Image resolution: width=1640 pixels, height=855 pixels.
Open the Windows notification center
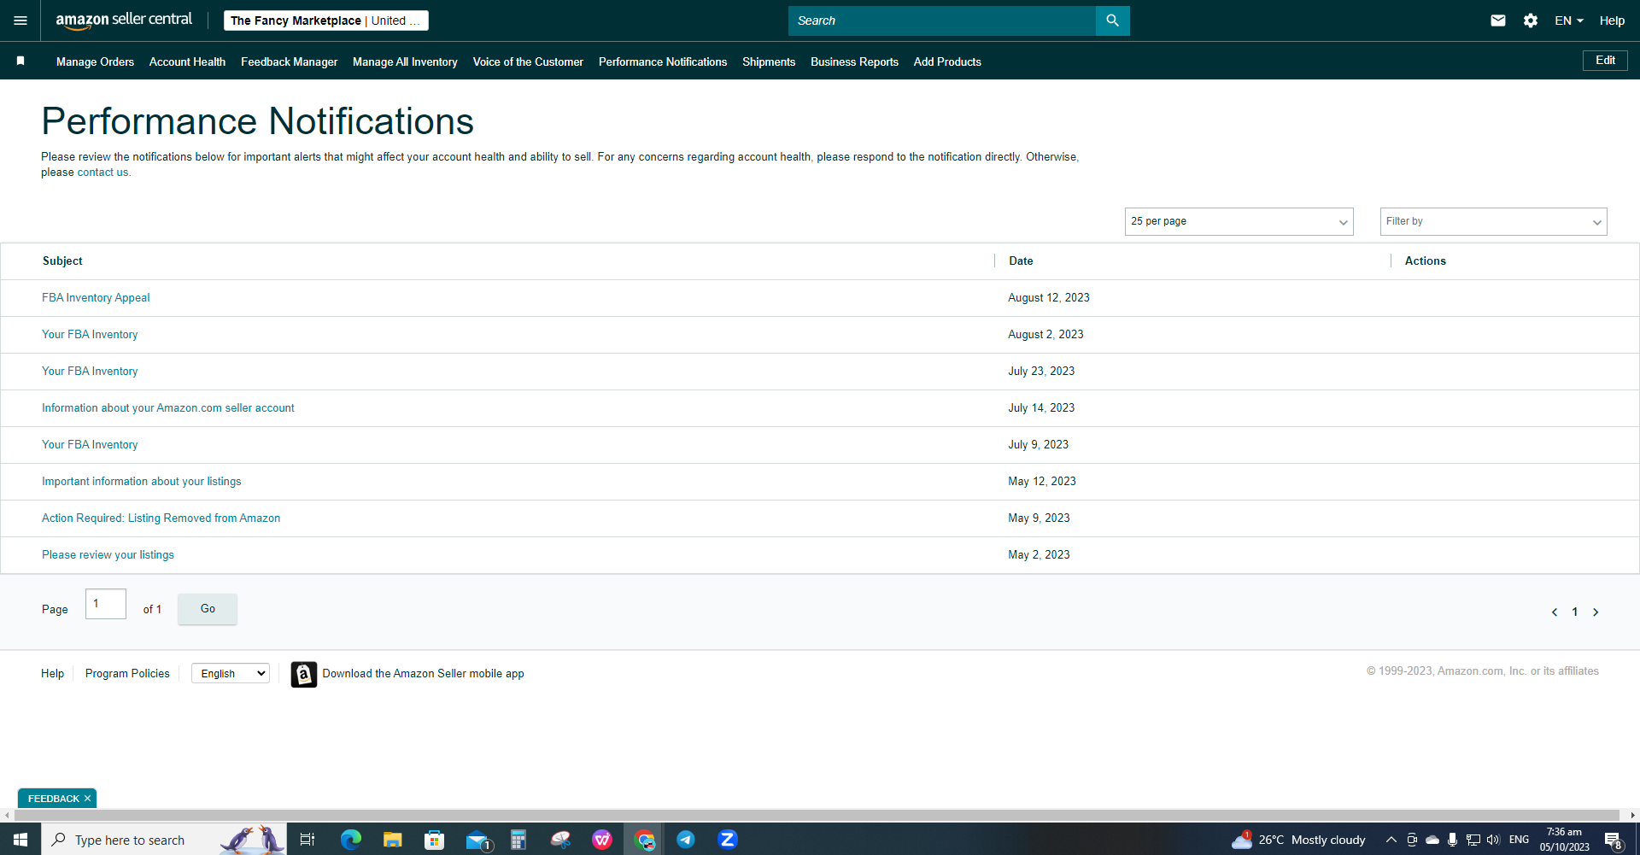coord(1614,840)
